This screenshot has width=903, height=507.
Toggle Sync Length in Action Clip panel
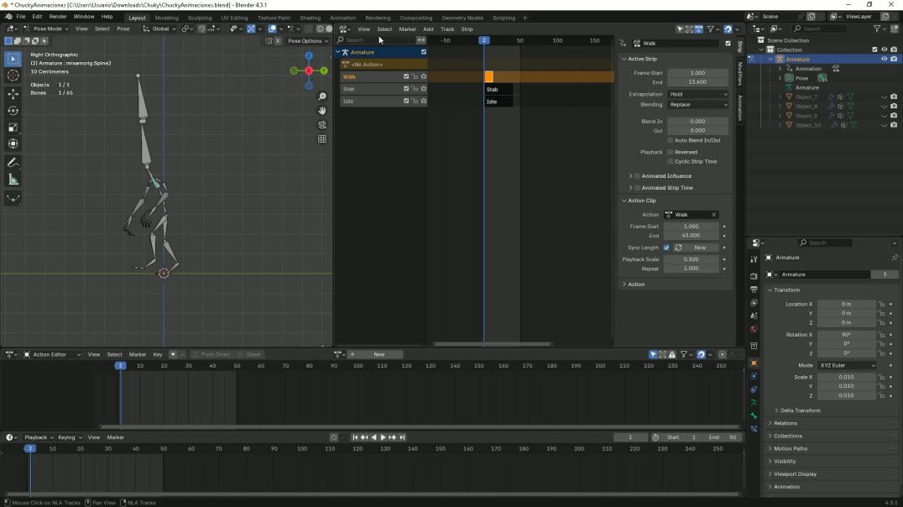666,248
